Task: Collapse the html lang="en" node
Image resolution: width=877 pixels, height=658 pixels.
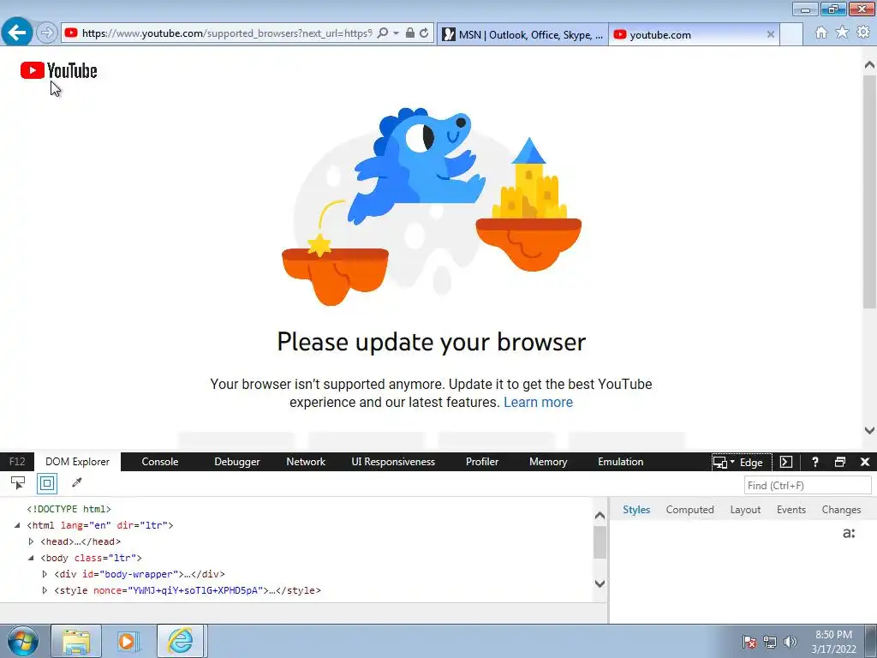Action: (x=17, y=525)
